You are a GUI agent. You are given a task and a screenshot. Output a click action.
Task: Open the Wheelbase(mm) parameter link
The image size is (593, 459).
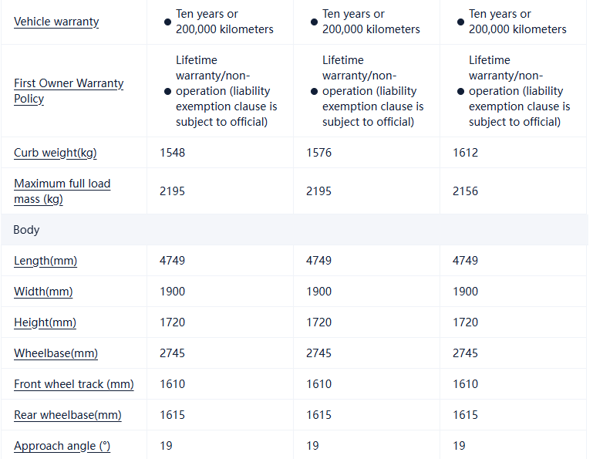coord(56,353)
